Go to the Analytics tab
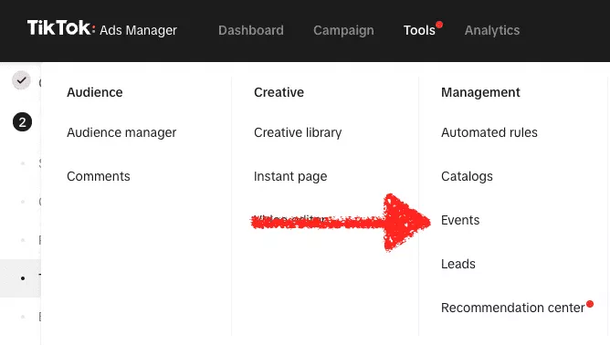This screenshot has height=345, width=610. click(x=492, y=30)
